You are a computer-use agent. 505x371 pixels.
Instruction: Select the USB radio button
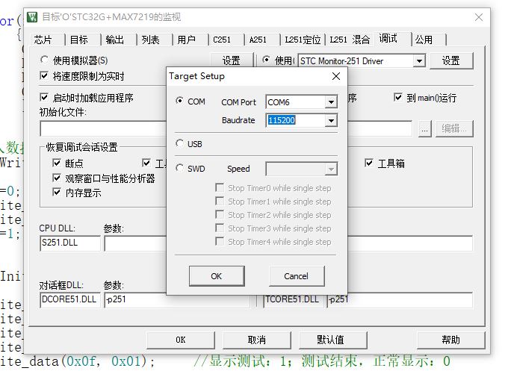(x=179, y=143)
